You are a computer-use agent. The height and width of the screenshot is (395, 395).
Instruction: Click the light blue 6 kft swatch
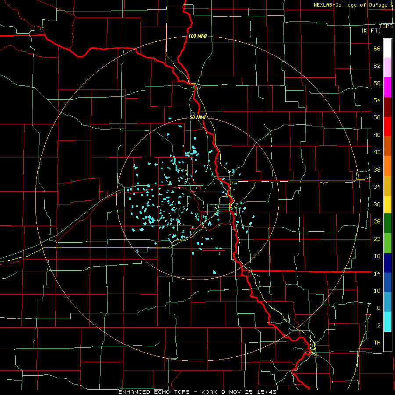pos(388,302)
